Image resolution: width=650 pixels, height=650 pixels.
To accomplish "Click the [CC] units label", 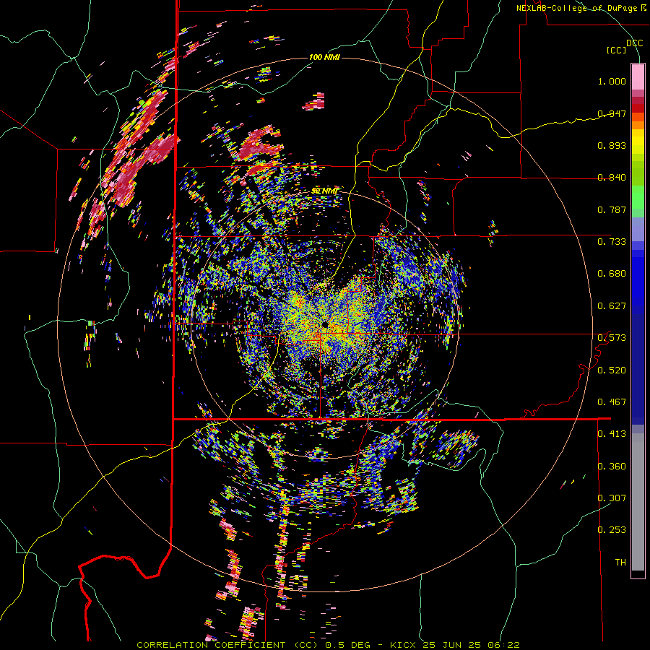I will tap(617, 50).
